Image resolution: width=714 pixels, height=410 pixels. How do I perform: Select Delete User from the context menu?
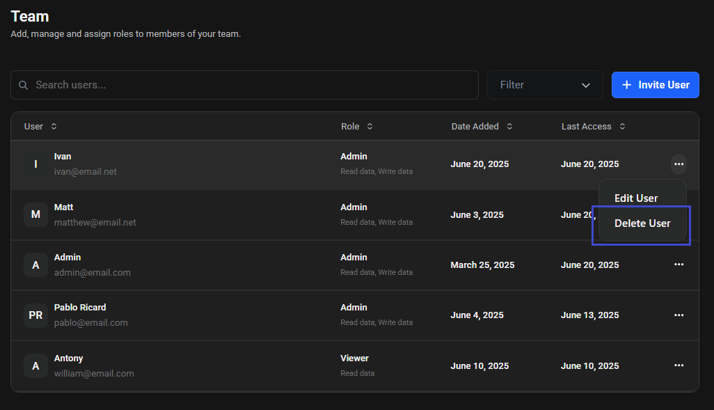(642, 223)
